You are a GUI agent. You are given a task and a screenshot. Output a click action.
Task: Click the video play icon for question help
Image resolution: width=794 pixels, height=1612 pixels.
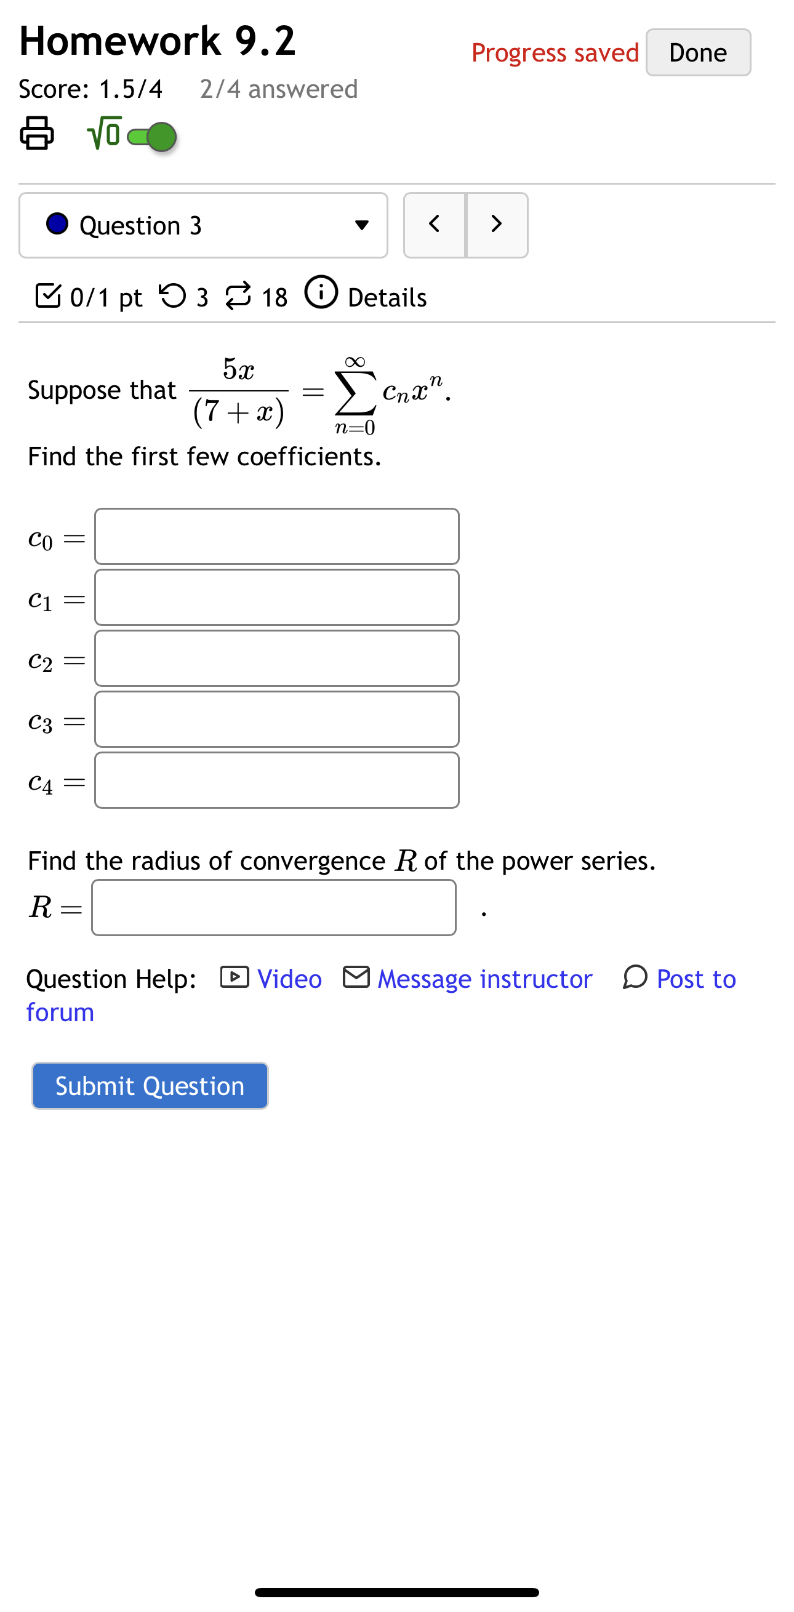pyautogui.click(x=235, y=977)
